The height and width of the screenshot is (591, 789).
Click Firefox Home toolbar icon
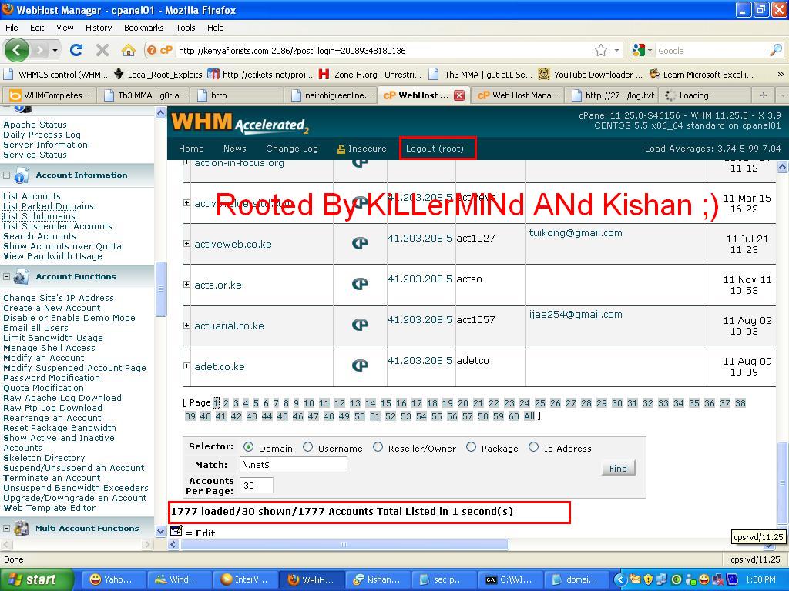[x=129, y=50]
